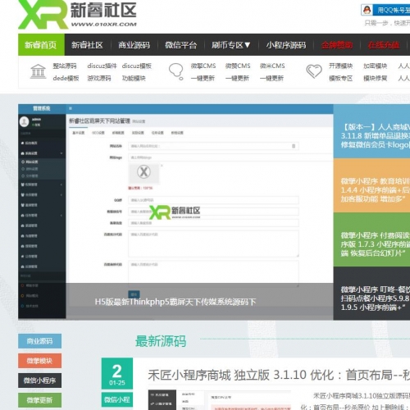The image size is (410, 410).
Task: Click the 微信小程 category tag
Action: (117, 399)
